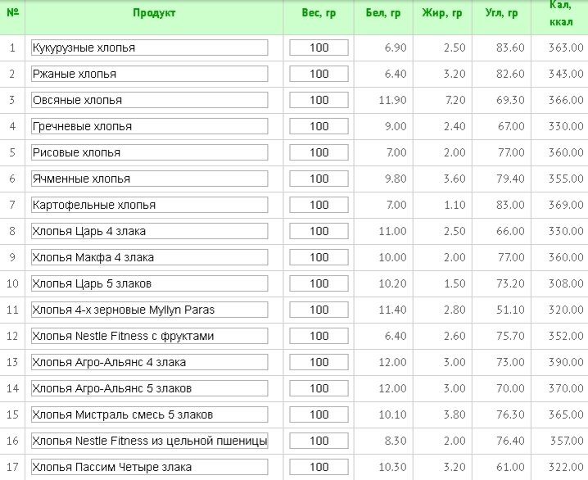Click protein value 10.00 for Макфа 4 злака
This screenshot has width=588, height=480.
pyautogui.click(x=392, y=257)
